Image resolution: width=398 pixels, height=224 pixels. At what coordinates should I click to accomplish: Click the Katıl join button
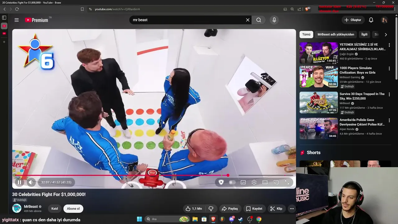click(x=55, y=209)
